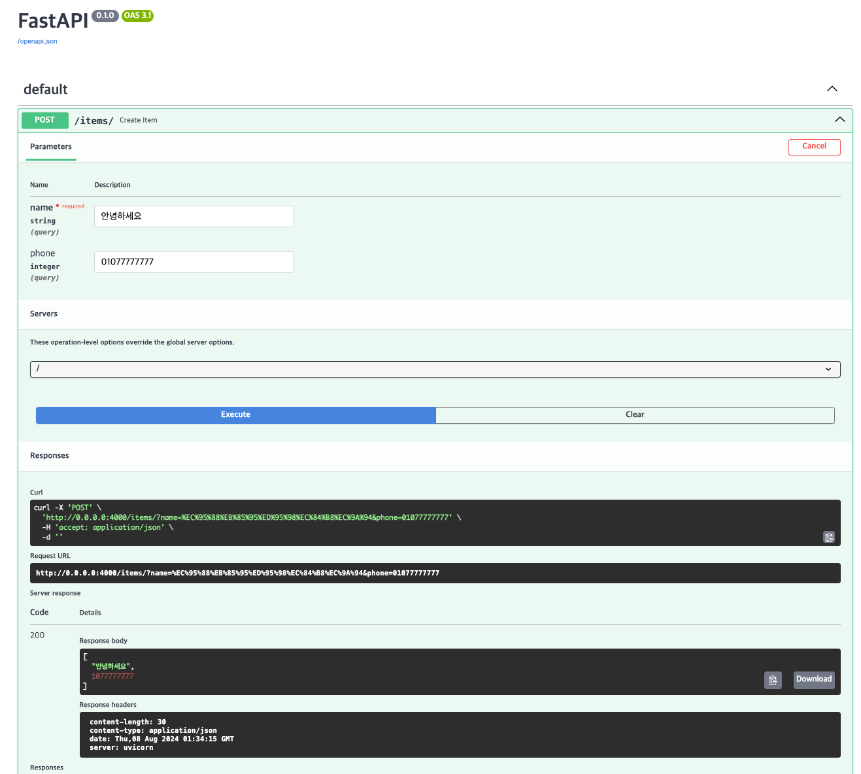Click the phone parameter label
The width and height of the screenshot is (861, 774).
tap(42, 253)
